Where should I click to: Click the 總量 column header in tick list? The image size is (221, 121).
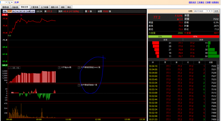(211, 62)
